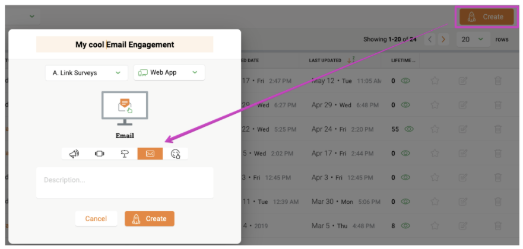Screen dimensions: 523x249
Task: Click the Apr 24 Fri 2:20 PM cell
Action: (x=342, y=129)
